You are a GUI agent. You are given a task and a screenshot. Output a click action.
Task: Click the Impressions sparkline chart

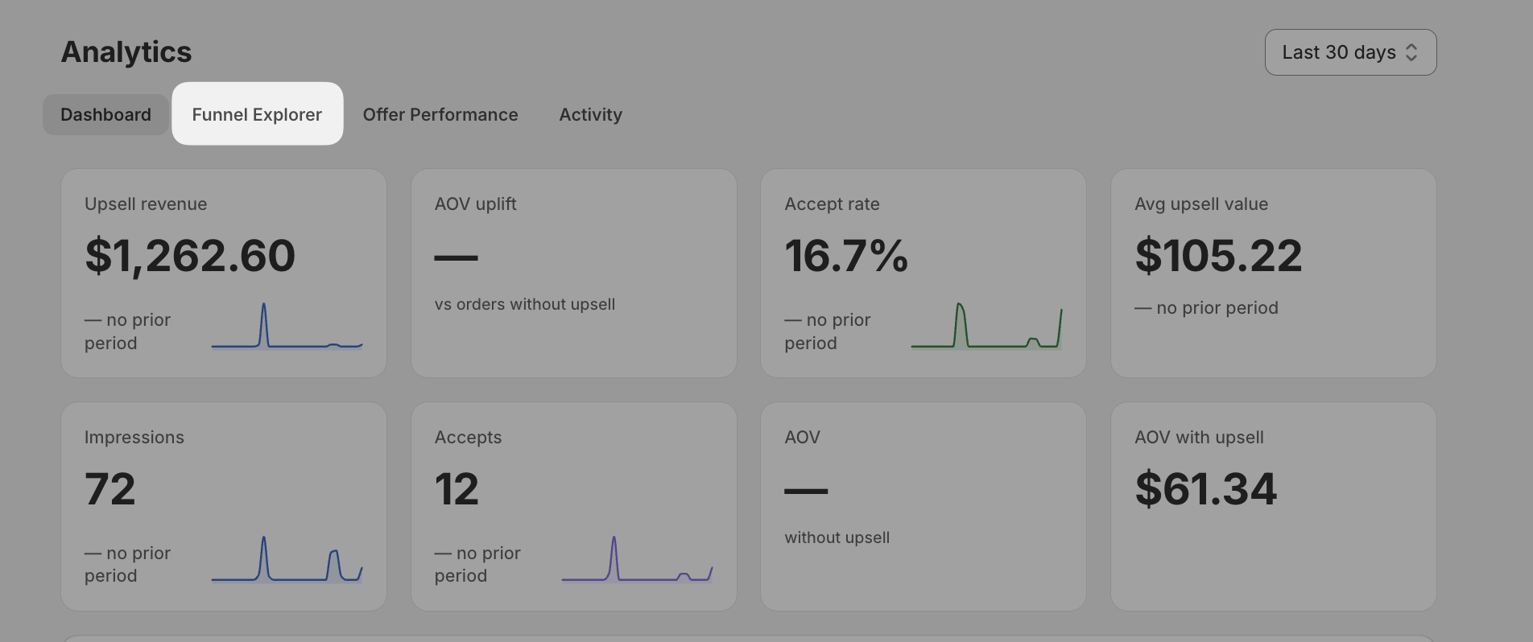[x=287, y=558]
